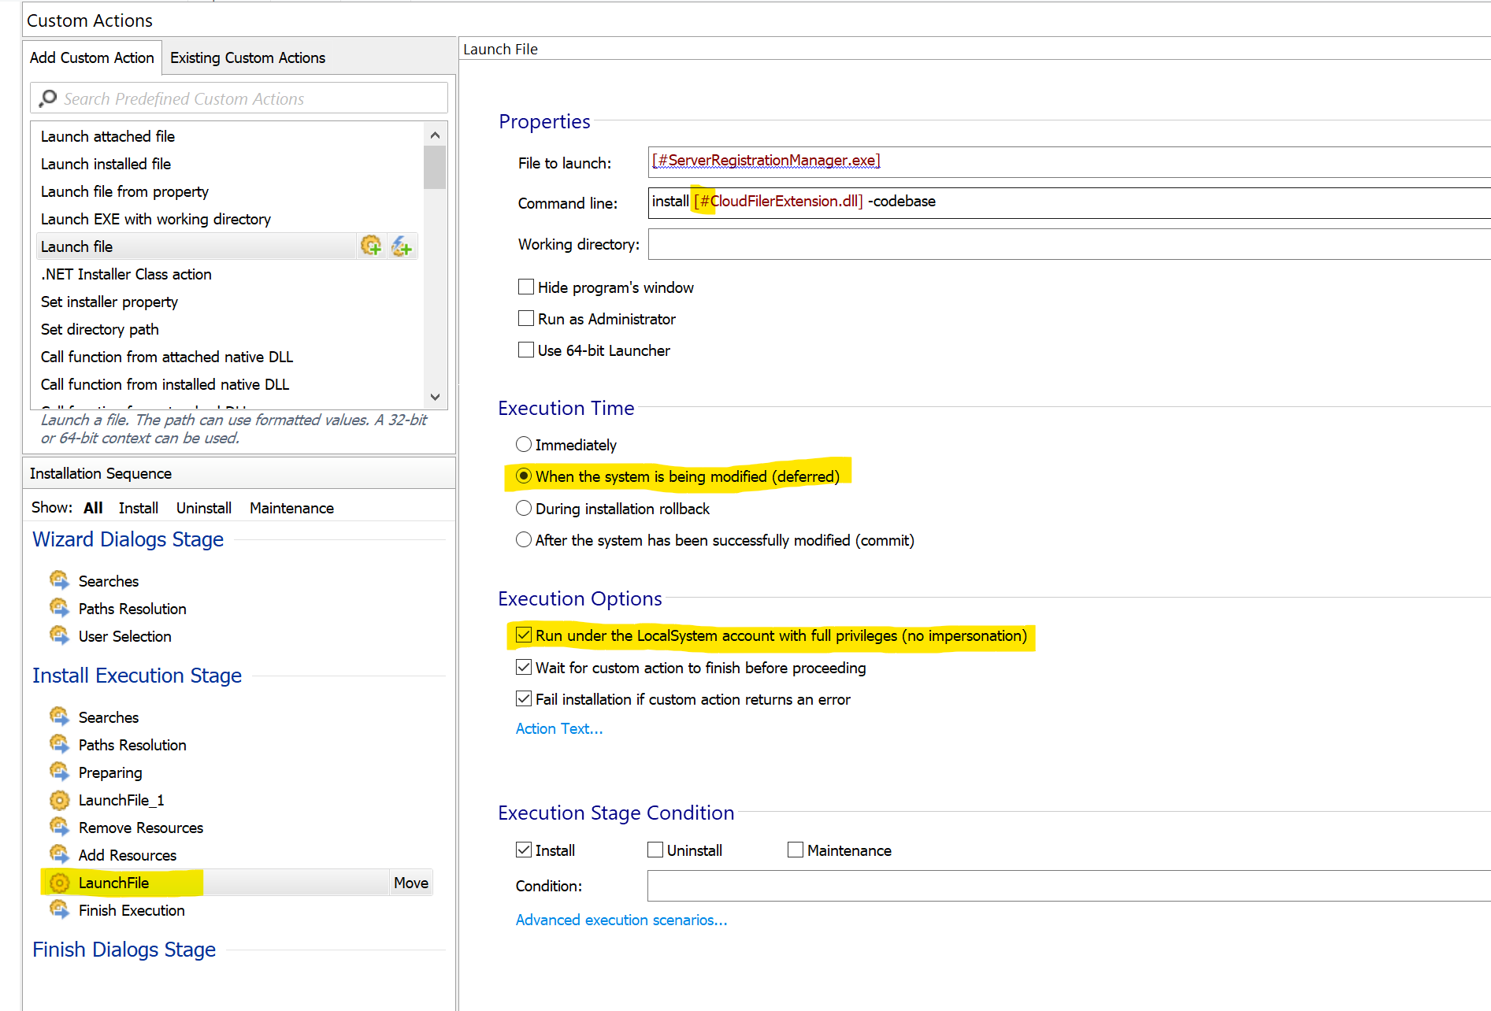
Task: Click Move button on LaunchFile row
Action: point(411,883)
